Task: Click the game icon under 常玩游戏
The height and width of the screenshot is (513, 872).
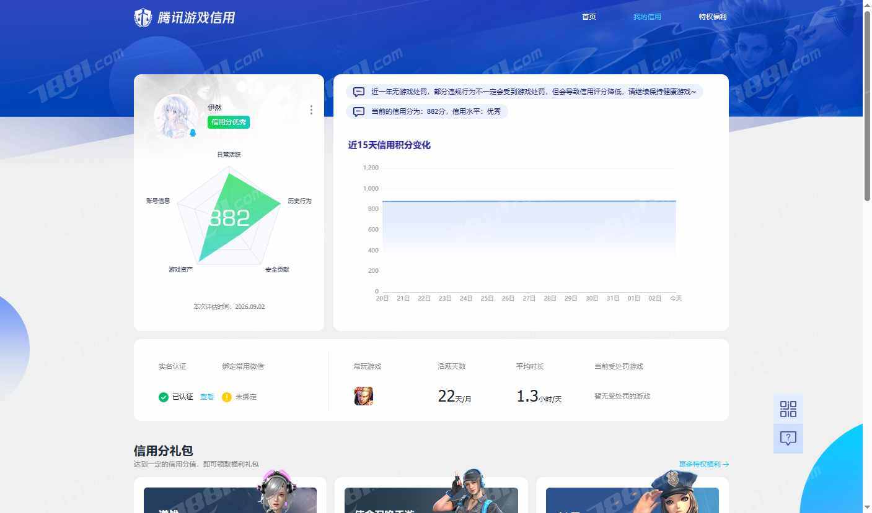Action: click(x=364, y=396)
